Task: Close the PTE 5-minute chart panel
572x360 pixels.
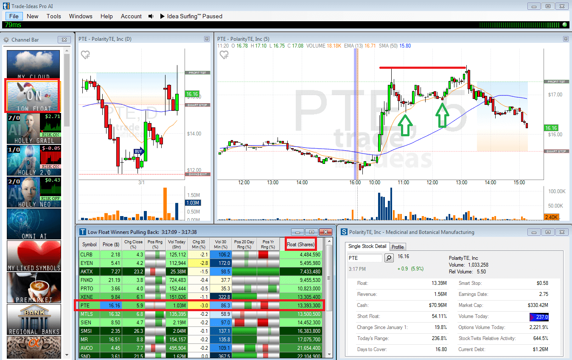Action: 566,39
